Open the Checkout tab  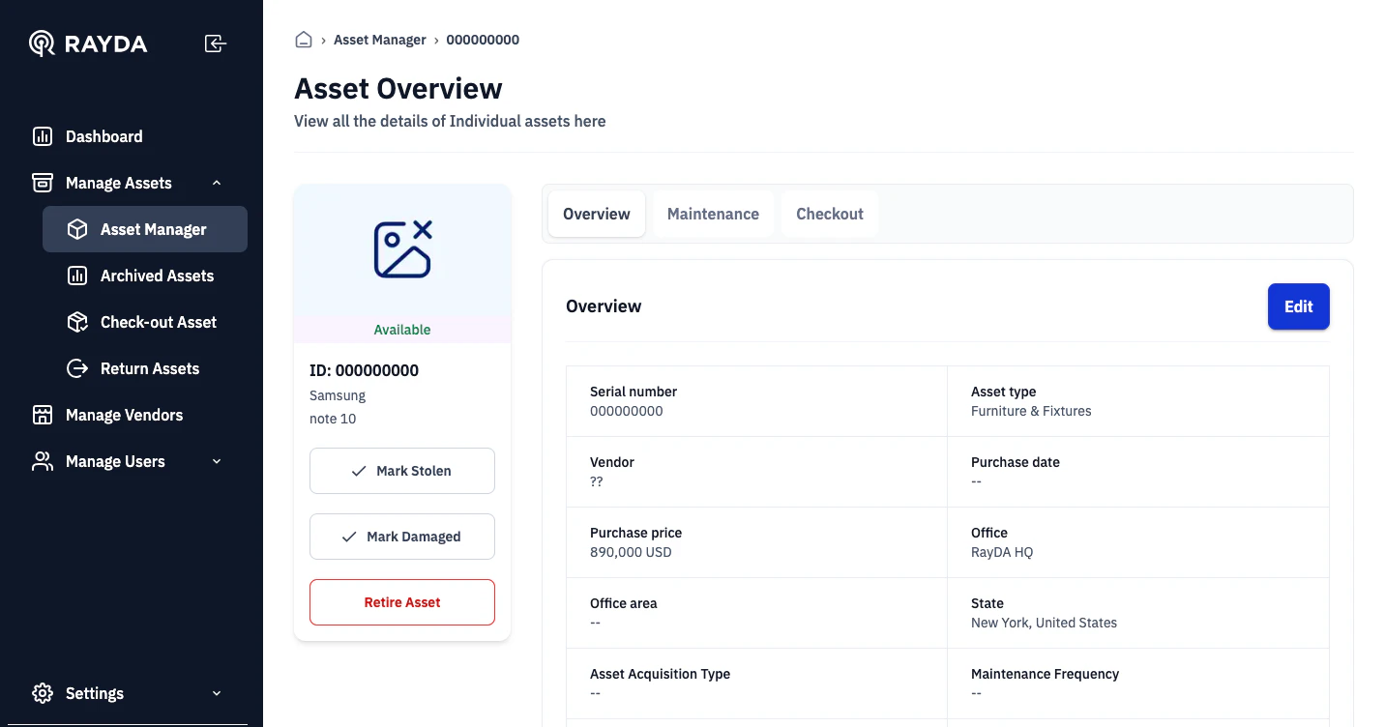pyautogui.click(x=830, y=214)
